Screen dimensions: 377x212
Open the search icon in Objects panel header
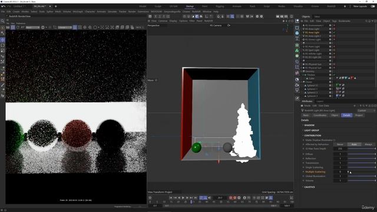pos(366,21)
